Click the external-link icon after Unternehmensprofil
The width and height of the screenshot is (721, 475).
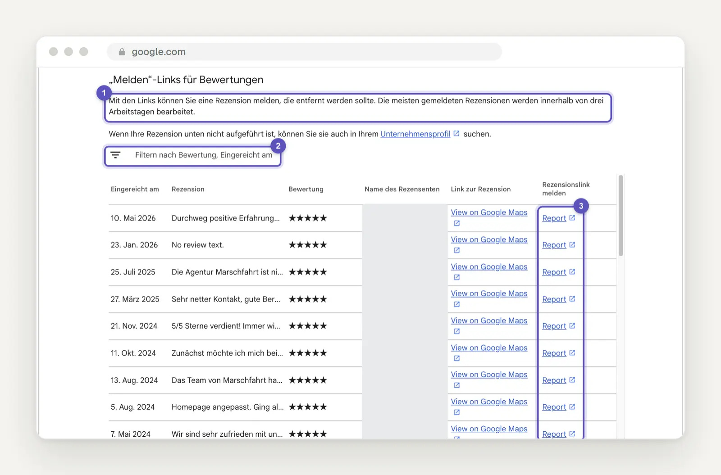click(x=456, y=134)
